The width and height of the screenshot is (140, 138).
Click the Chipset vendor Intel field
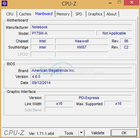tap(42, 41)
